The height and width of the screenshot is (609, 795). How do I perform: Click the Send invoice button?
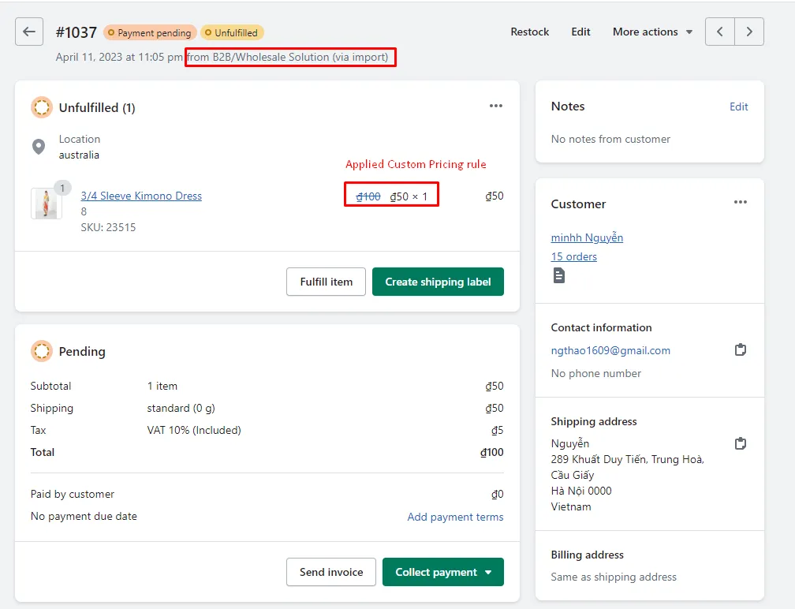pyautogui.click(x=331, y=572)
